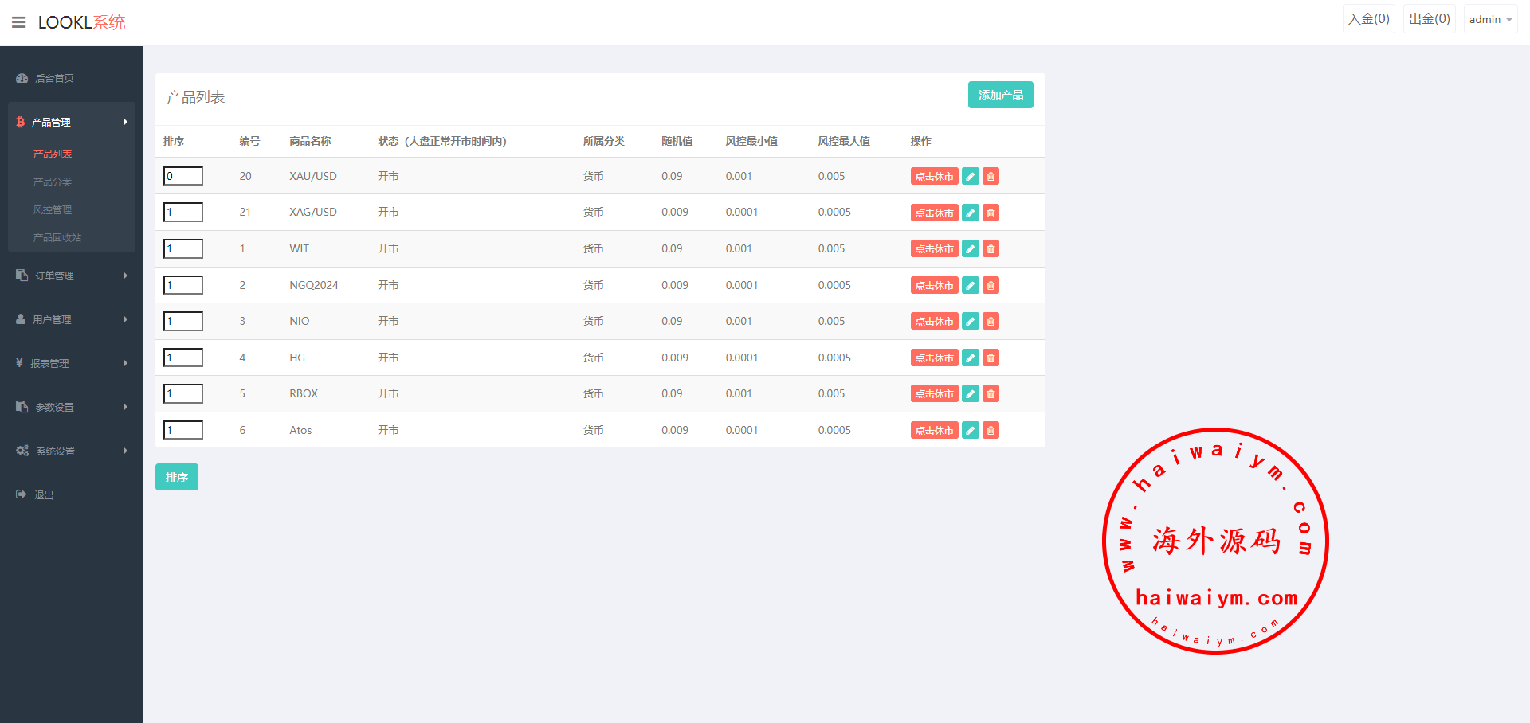Toggle market closed for Atos product
Screen dimensions: 1530x723
pos(934,431)
